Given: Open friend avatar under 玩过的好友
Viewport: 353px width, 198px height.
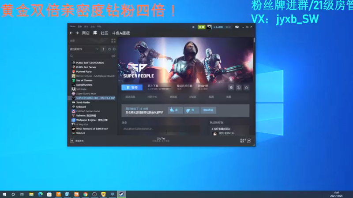Looking at the screenshot, I should point(215,134).
